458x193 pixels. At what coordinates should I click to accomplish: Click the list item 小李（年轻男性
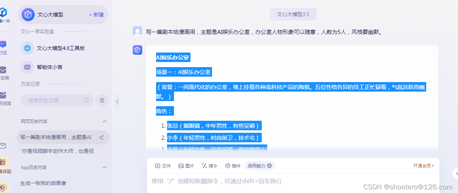215,138
